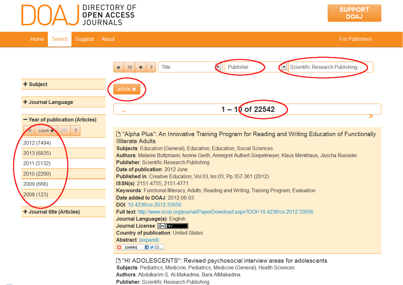Toggle the count sort order button
Screen dimensions: 403x285
point(46,131)
